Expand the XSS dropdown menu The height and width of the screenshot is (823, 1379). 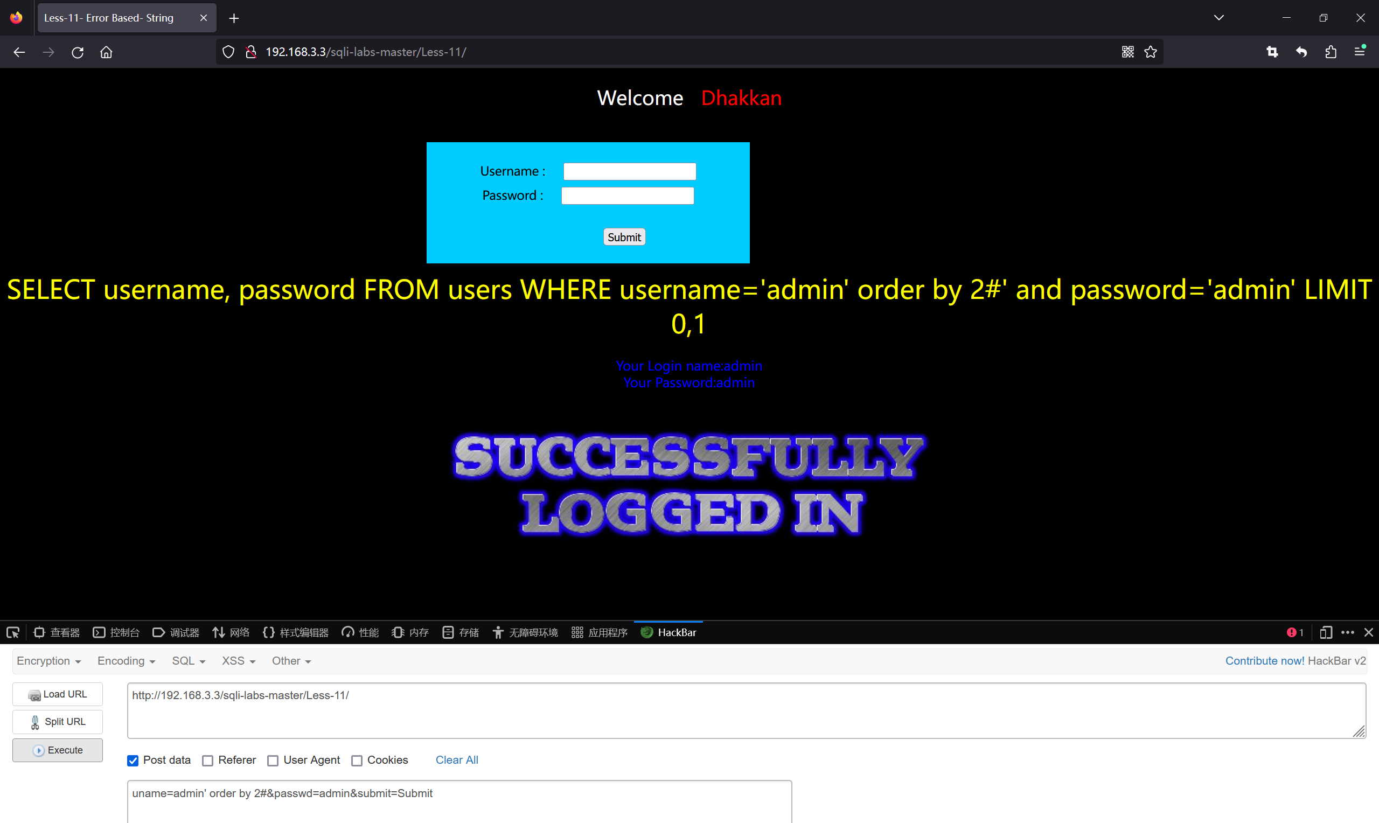(239, 660)
